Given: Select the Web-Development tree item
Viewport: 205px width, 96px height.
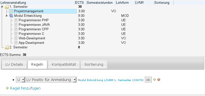Looking at the screenshot, I should click(x=32, y=38).
